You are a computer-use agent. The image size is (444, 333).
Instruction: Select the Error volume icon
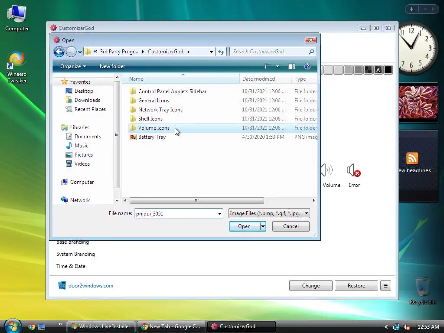click(x=354, y=176)
